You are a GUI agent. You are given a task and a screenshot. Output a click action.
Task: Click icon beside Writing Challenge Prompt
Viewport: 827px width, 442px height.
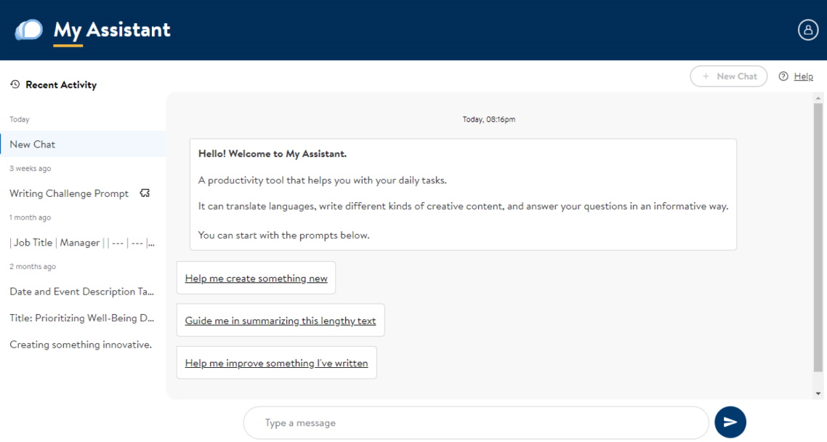(x=145, y=193)
